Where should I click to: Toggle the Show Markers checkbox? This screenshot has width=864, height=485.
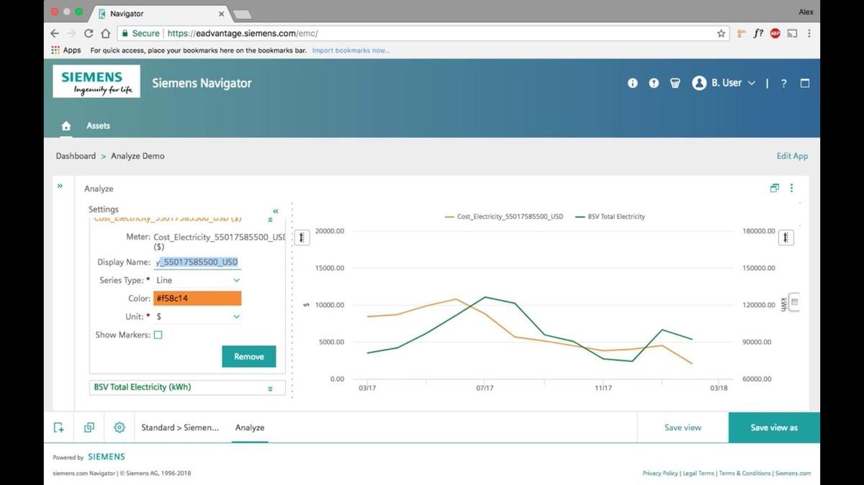click(x=158, y=335)
